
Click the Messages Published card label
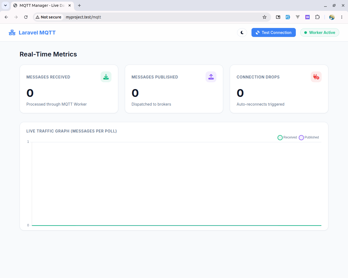[x=155, y=77]
